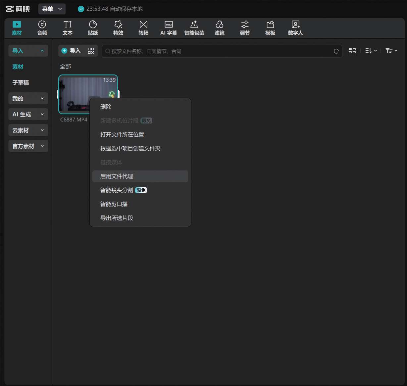Viewport: 407px width, 386px height.
Task: Open the 数字人 digital human panel
Action: (295, 28)
